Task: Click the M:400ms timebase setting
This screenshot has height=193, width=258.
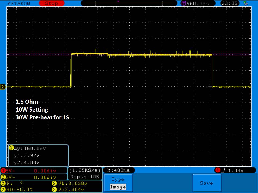Action: click(118, 170)
